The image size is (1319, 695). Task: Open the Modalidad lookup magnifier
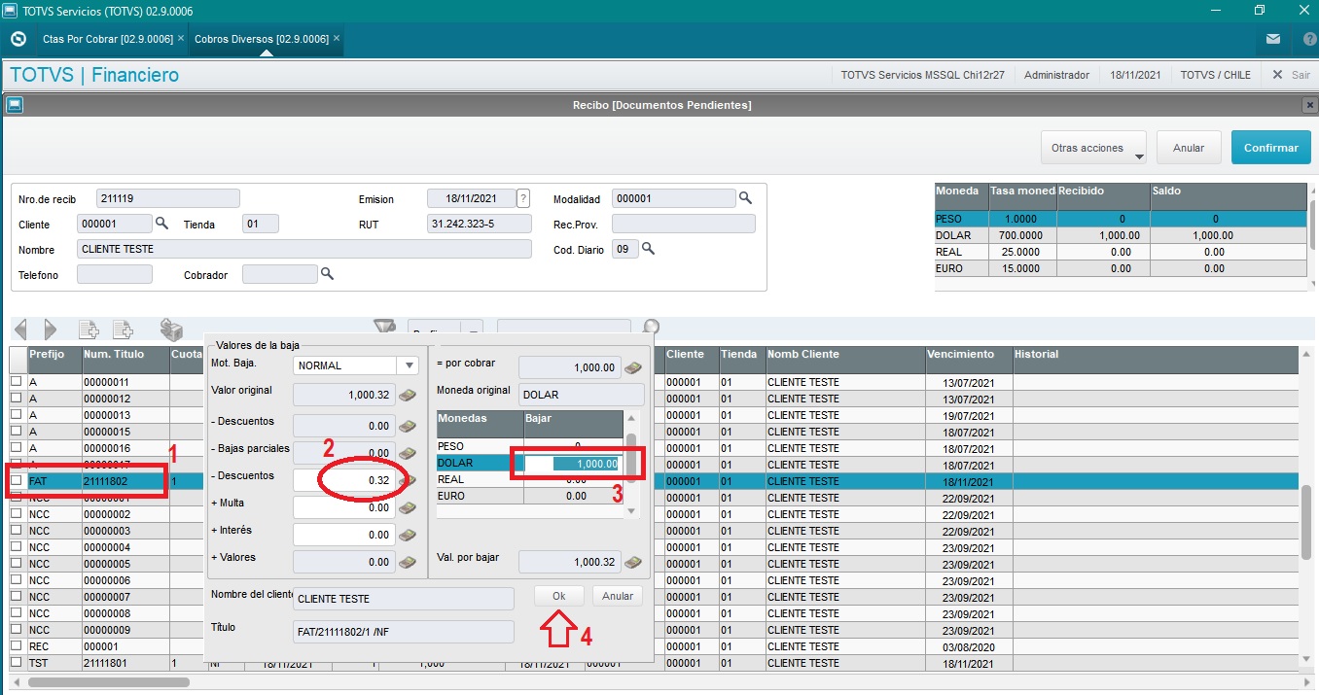(x=745, y=198)
